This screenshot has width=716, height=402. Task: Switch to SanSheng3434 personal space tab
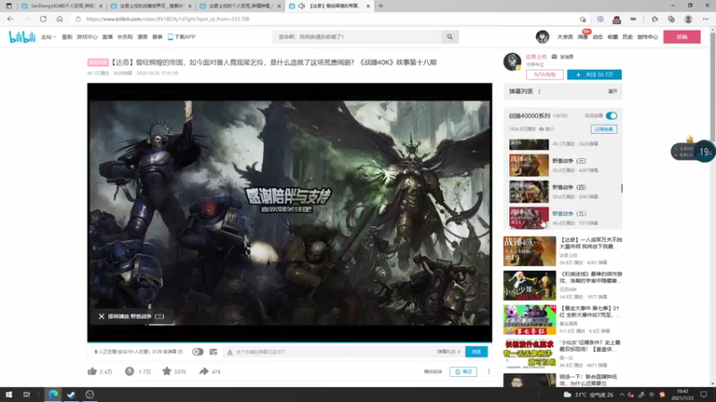(62, 6)
